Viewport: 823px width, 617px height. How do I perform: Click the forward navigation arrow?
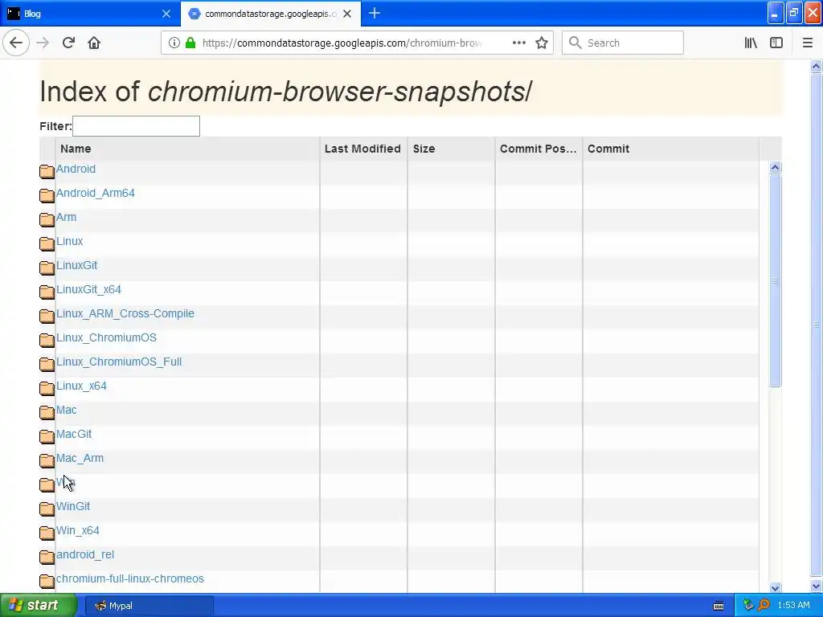point(43,43)
